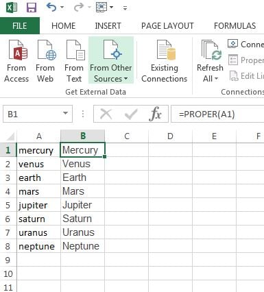Customize Quick Access Toolbar dropdown
264x292 pixels.
point(125,8)
